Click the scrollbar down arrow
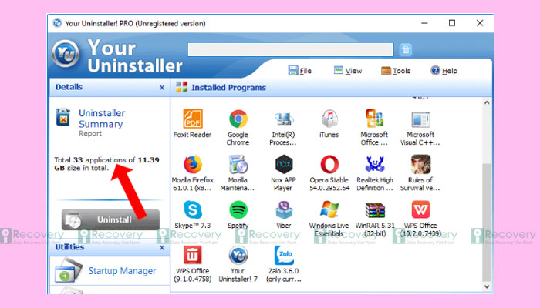Screen dimensions: 540x308 pyautogui.click(x=487, y=286)
